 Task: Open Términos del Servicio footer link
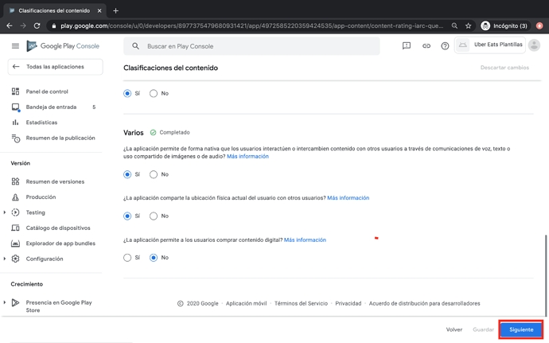pos(301,303)
